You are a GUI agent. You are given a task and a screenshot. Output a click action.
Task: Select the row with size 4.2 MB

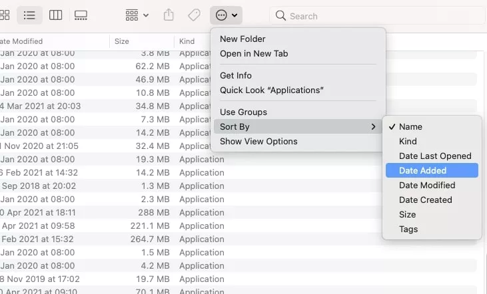239,266
